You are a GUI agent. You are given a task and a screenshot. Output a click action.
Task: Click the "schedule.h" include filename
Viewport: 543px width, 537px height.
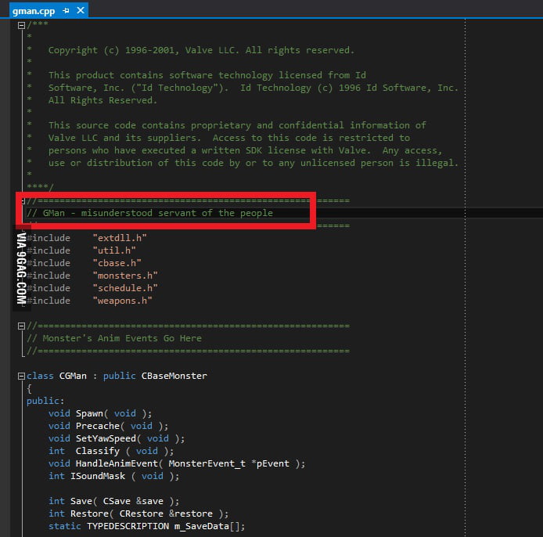(x=125, y=288)
